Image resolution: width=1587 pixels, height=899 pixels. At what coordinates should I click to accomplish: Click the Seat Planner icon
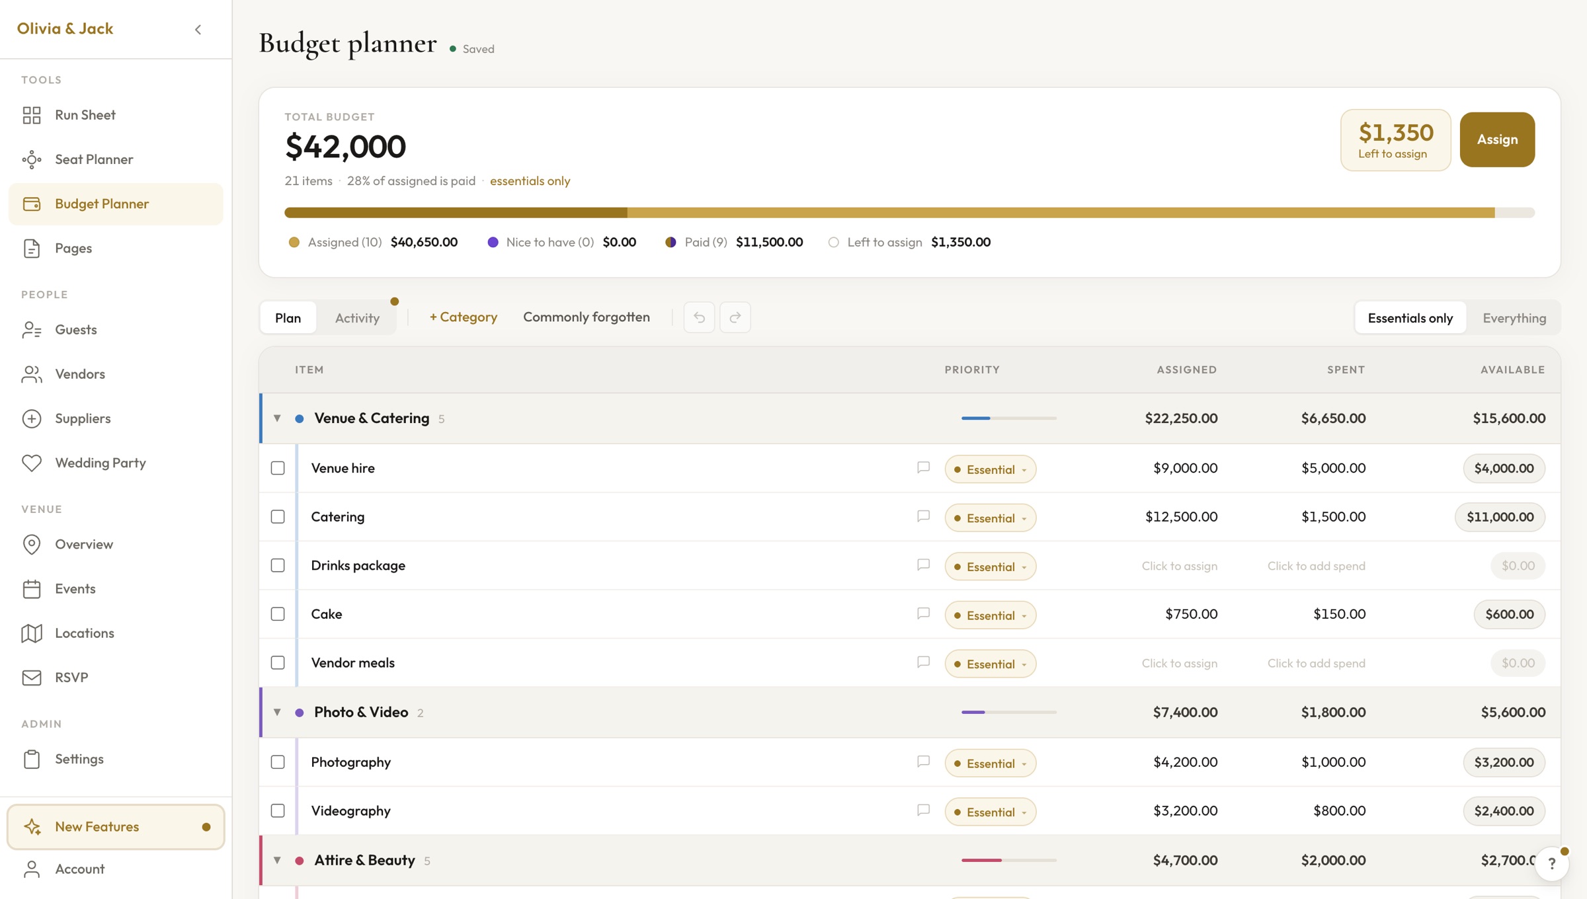pos(32,159)
